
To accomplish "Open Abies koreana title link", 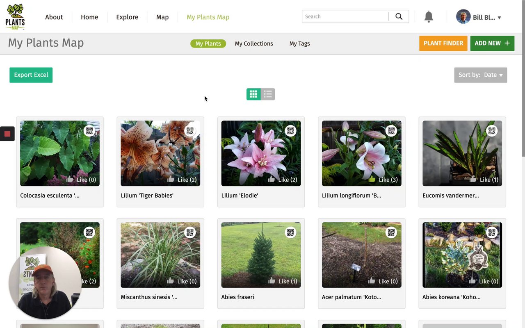I will pyautogui.click(x=451, y=297).
